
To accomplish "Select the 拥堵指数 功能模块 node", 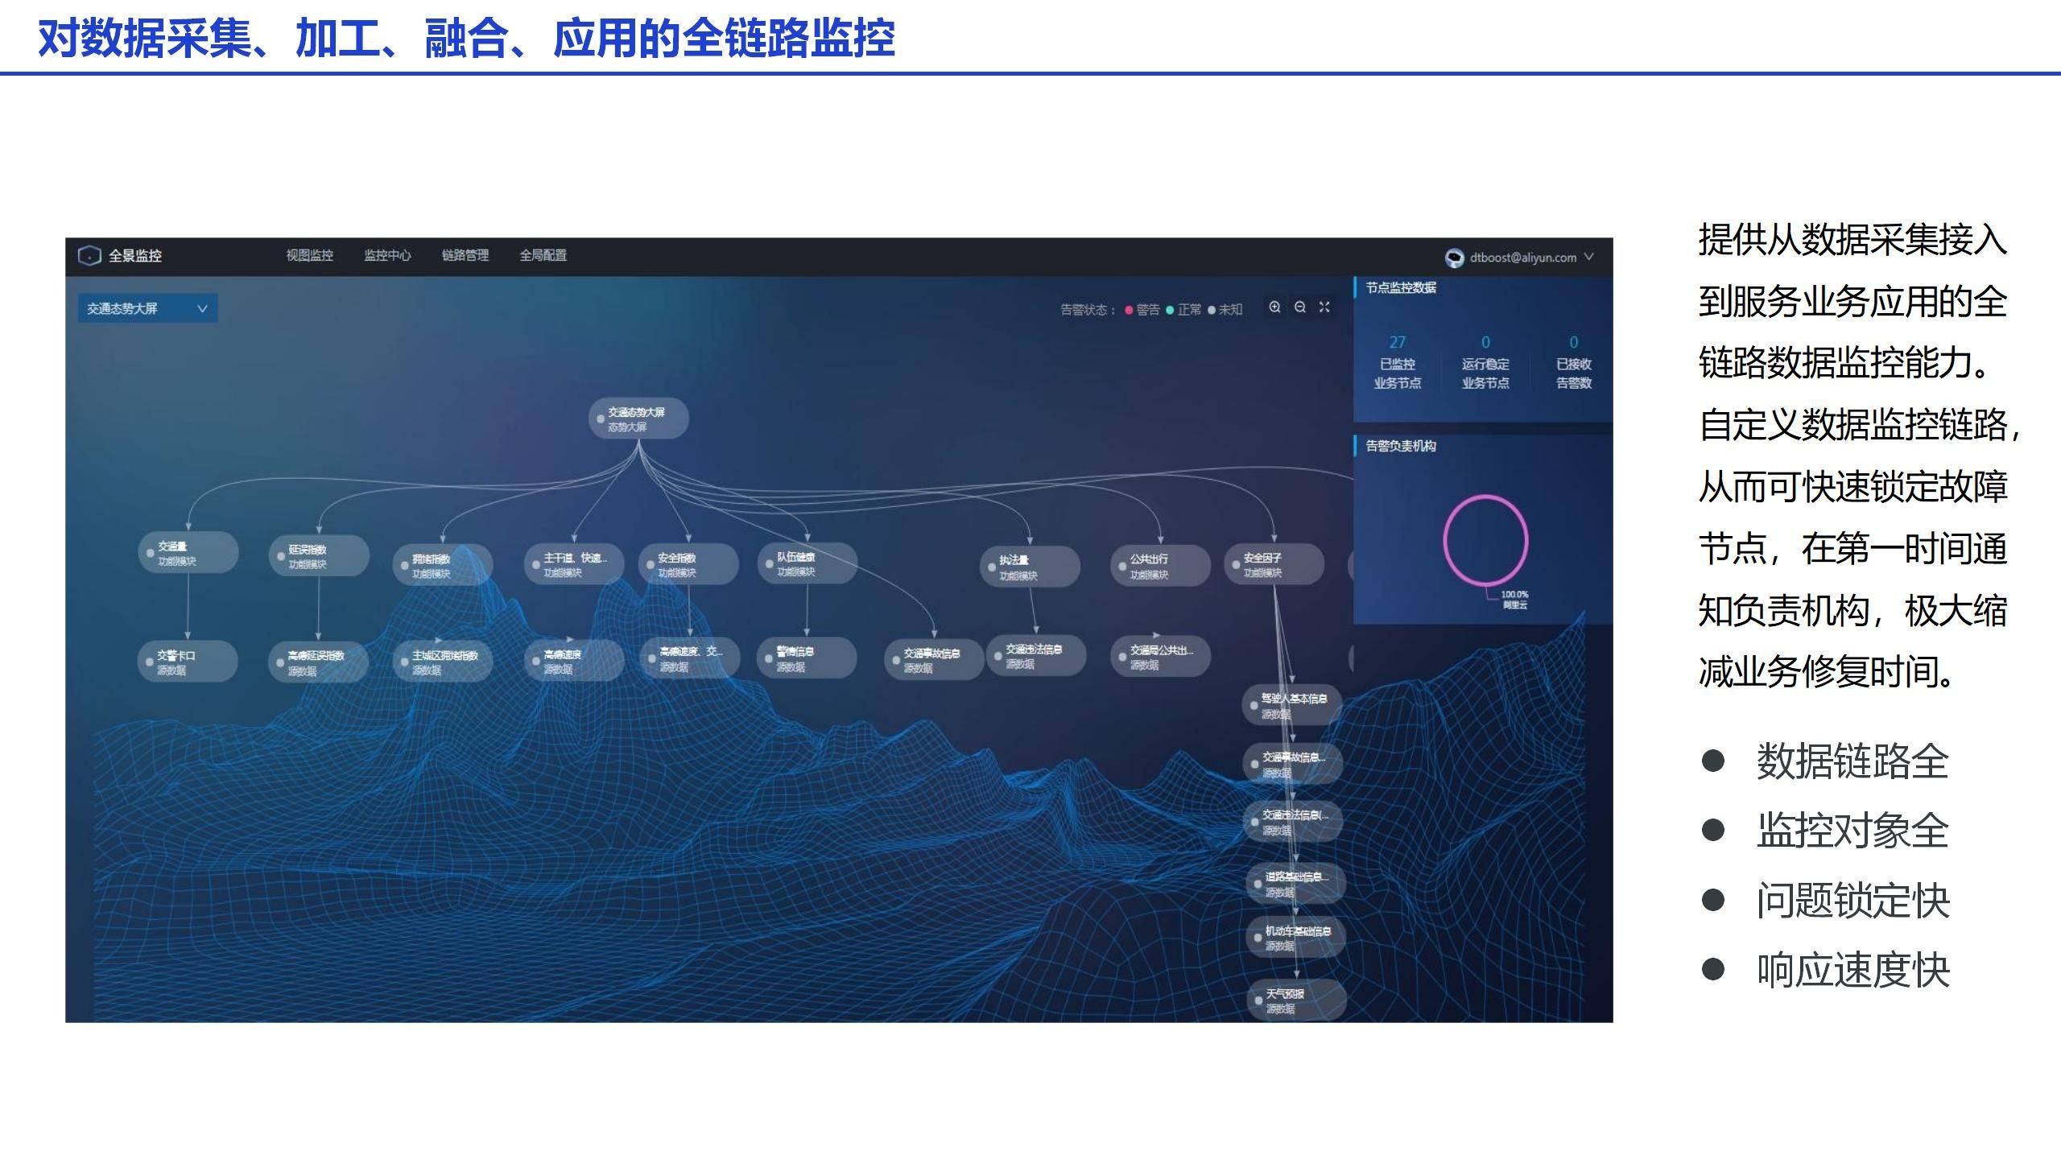I will click(442, 565).
